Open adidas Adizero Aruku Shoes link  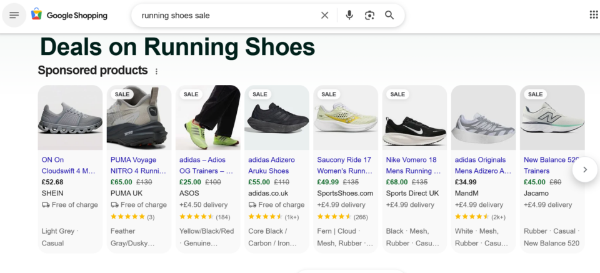point(271,166)
